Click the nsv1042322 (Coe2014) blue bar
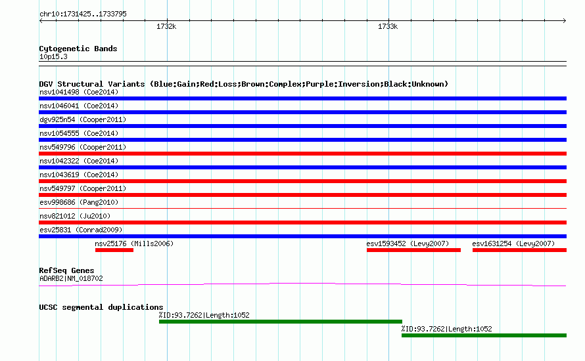 (302, 167)
